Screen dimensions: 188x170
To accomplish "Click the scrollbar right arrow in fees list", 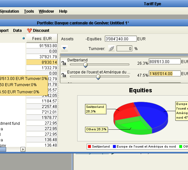I will (23, 149).
